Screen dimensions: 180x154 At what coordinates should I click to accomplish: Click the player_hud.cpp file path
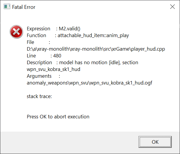pyautogui.click(x=96, y=49)
